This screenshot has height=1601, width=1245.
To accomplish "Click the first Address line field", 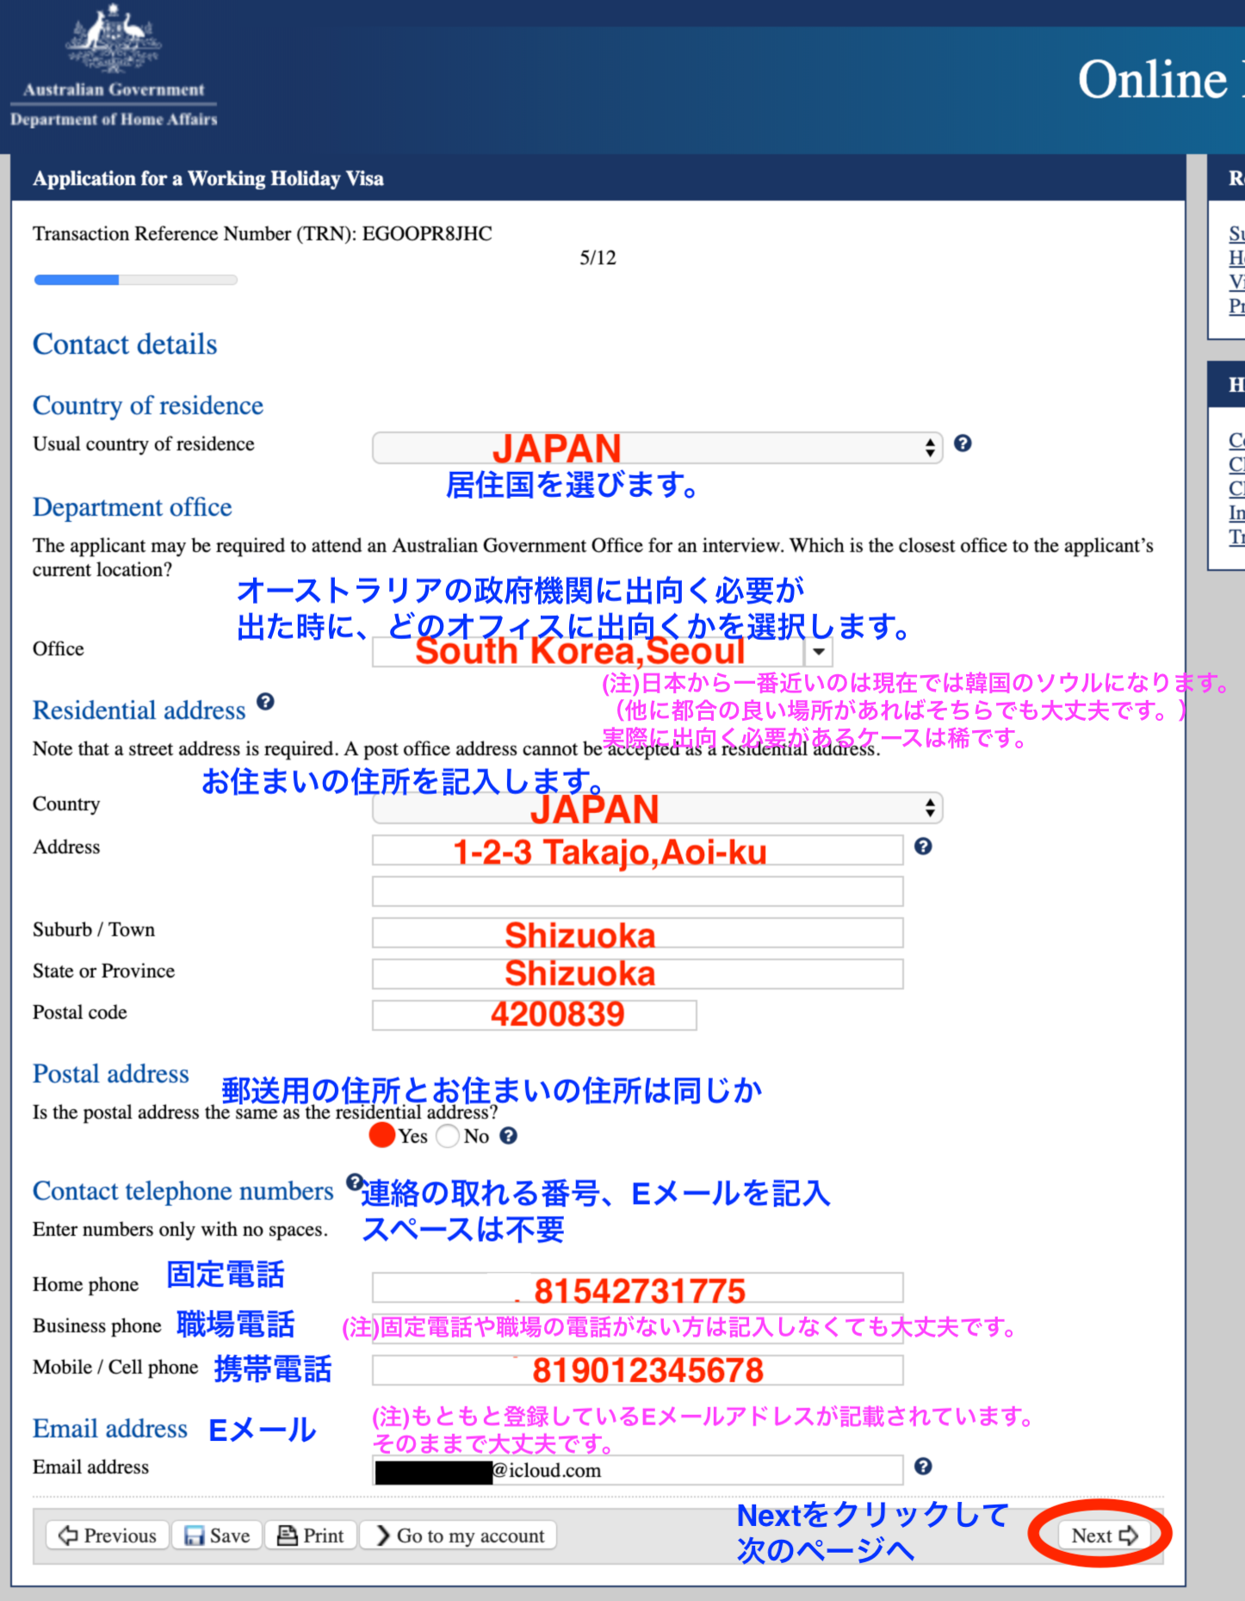I will (638, 850).
